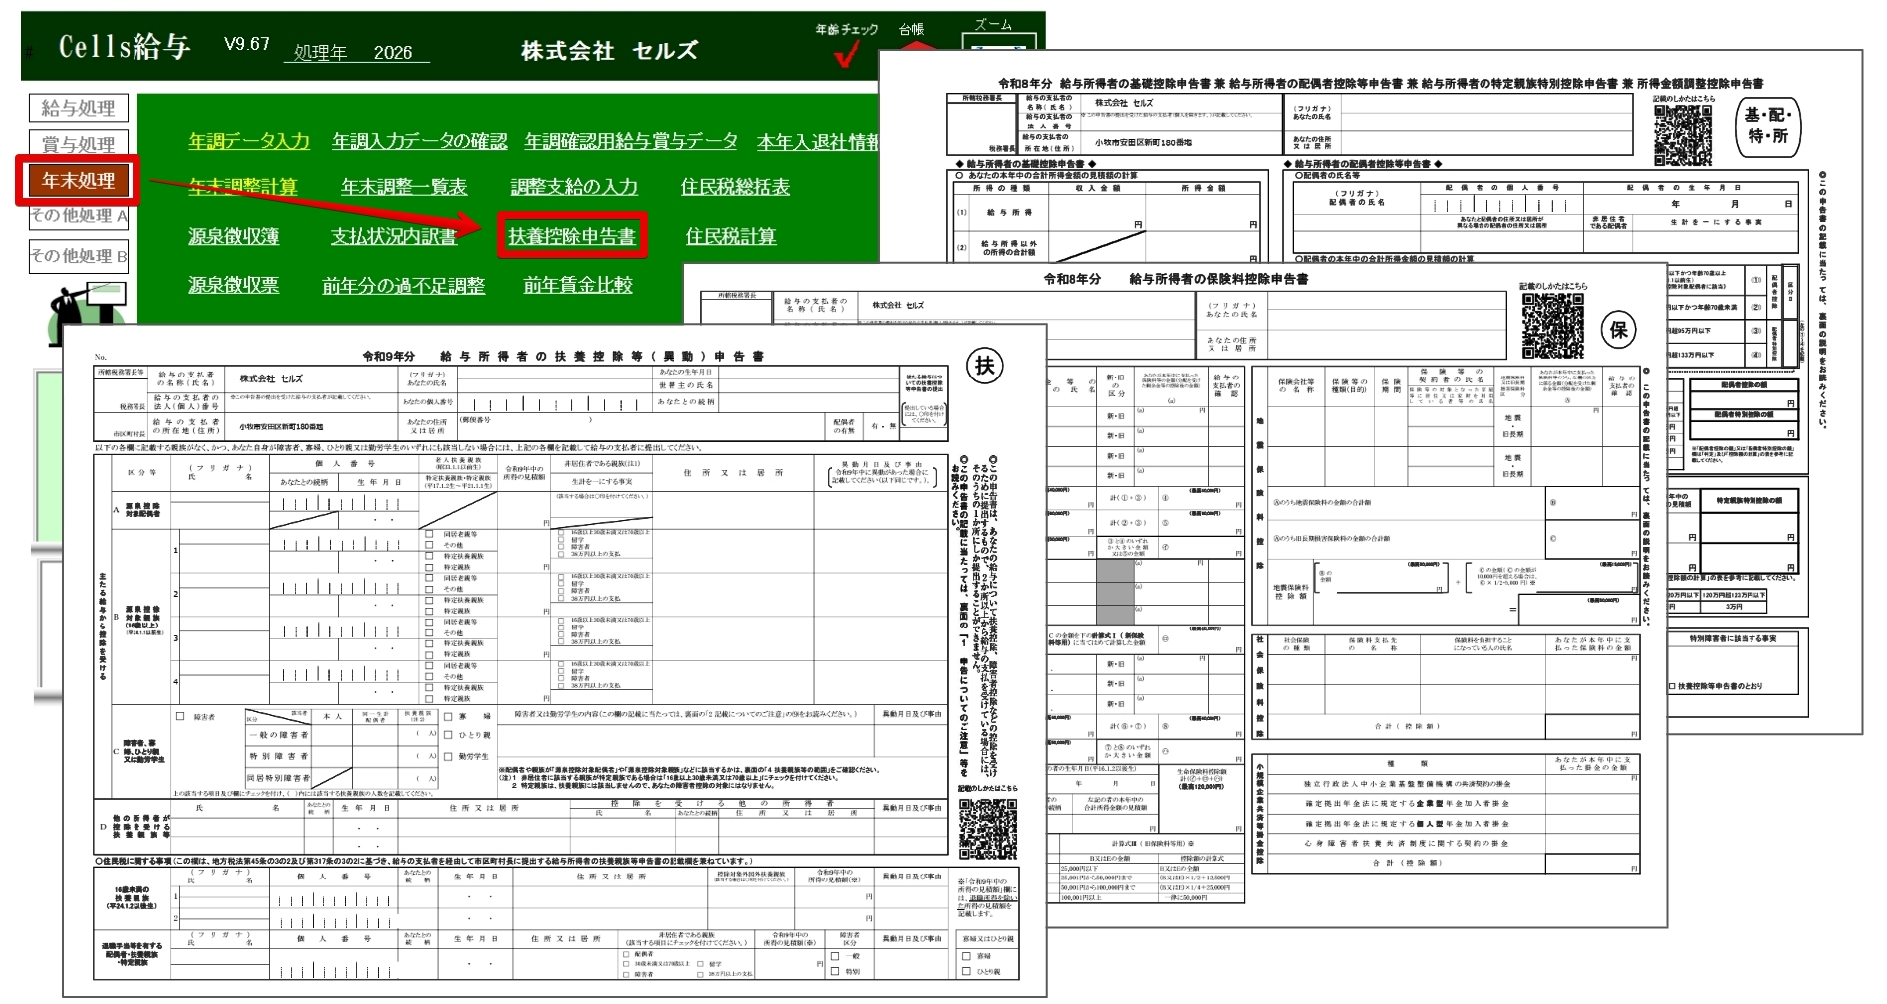Click the circled 保 mark on the insurance form
The width and height of the screenshot is (1887, 1004).
pos(1619,330)
